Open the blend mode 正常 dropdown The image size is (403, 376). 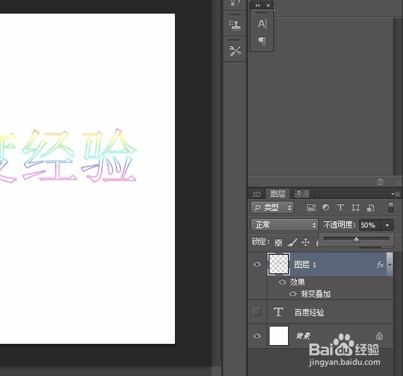pyautogui.click(x=284, y=225)
